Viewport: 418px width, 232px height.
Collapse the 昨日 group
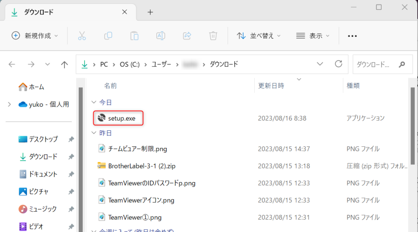(x=93, y=133)
